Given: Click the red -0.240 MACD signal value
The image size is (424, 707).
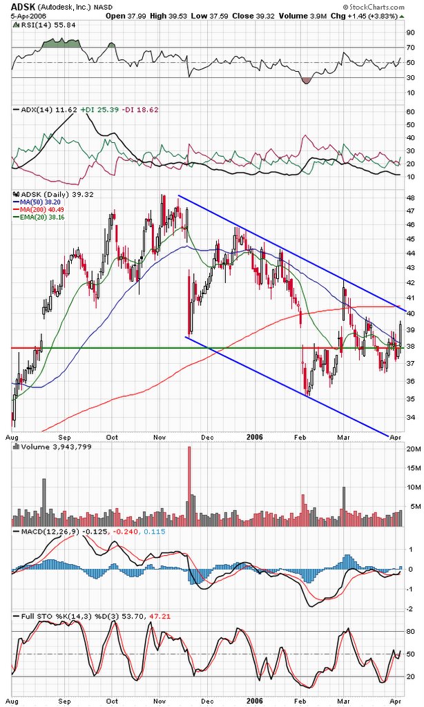Looking at the screenshot, I should 126,532.
